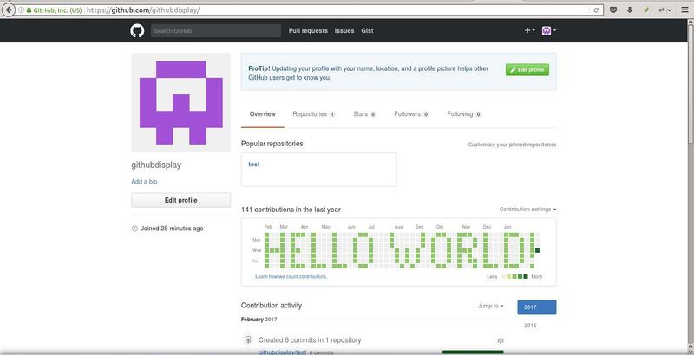Click the Feb month label on the graph
This screenshot has width=694, height=355.
(268, 227)
